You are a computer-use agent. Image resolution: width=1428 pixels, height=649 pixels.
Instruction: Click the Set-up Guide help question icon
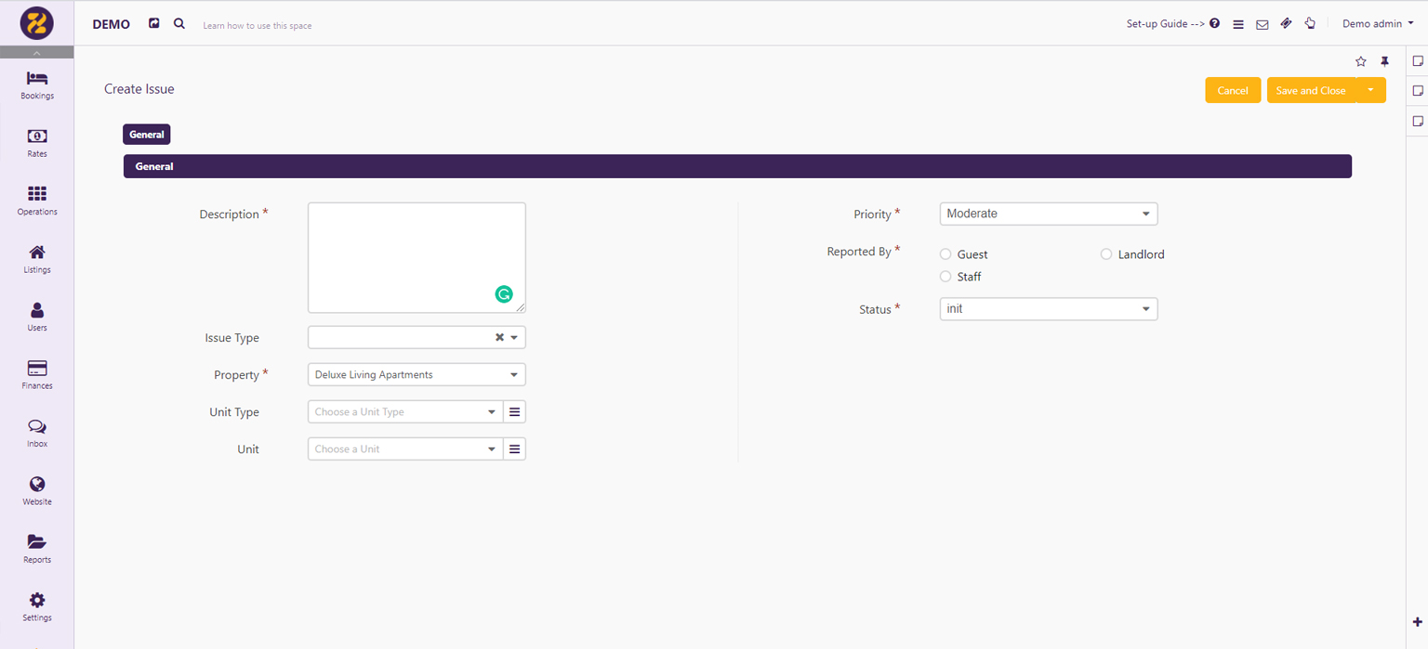click(1214, 24)
